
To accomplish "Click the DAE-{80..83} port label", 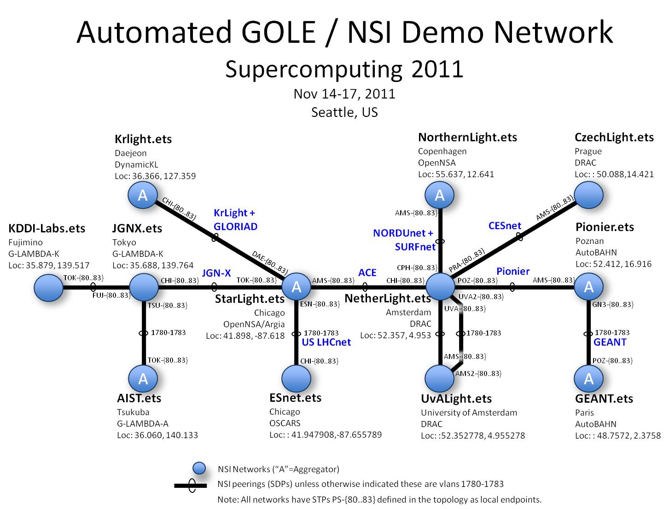I will 270,262.
